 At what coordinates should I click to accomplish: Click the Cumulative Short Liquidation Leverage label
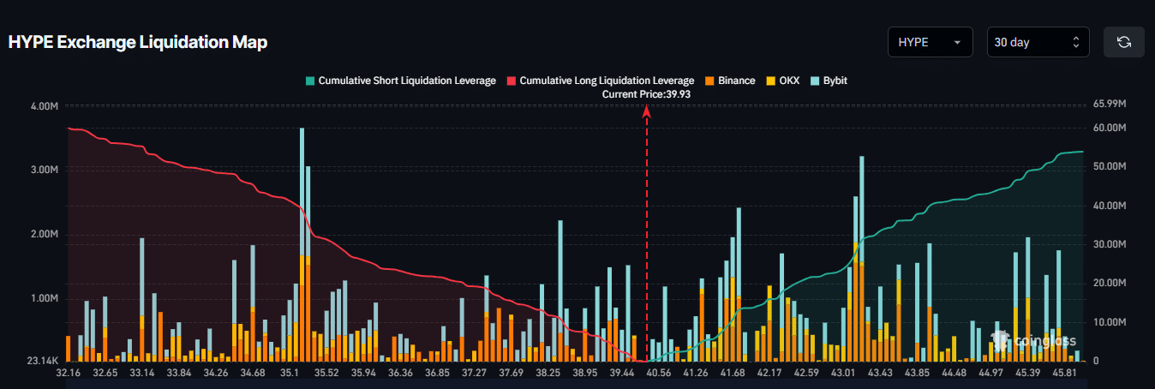click(x=407, y=81)
